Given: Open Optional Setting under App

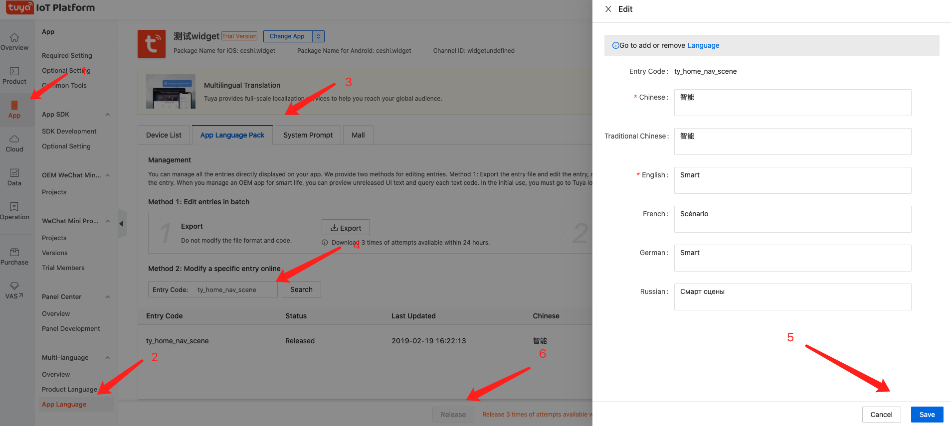Looking at the screenshot, I should (66, 71).
